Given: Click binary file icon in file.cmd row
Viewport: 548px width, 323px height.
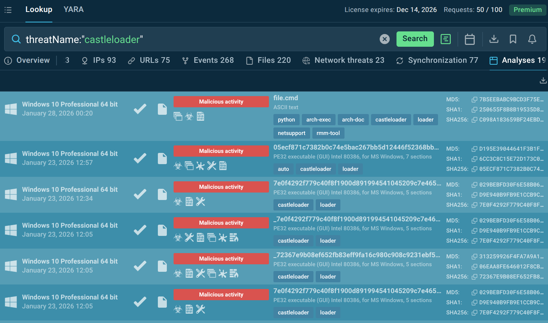Looking at the screenshot, I should (x=200, y=116).
